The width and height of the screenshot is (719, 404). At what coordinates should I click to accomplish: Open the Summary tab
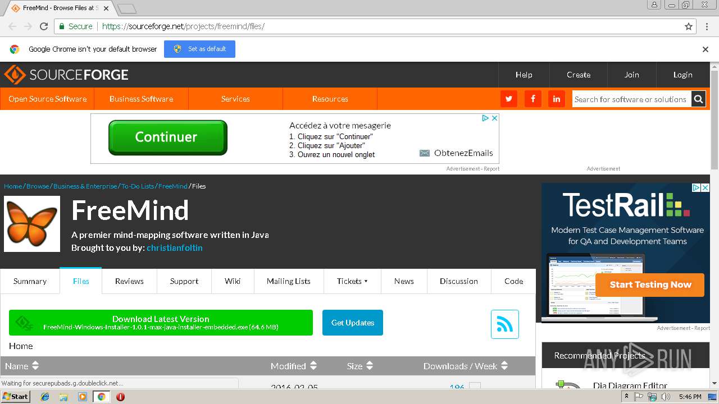click(30, 281)
